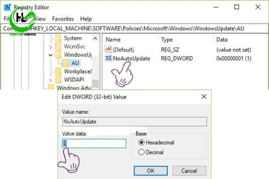Click the Value name field
Viewport: 269px width, 179px height.
(x=134, y=122)
